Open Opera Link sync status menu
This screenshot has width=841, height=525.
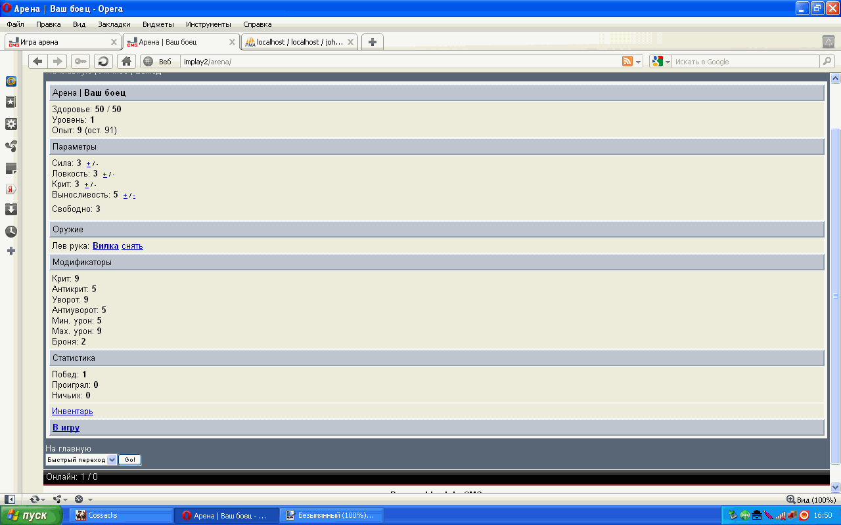click(x=37, y=499)
